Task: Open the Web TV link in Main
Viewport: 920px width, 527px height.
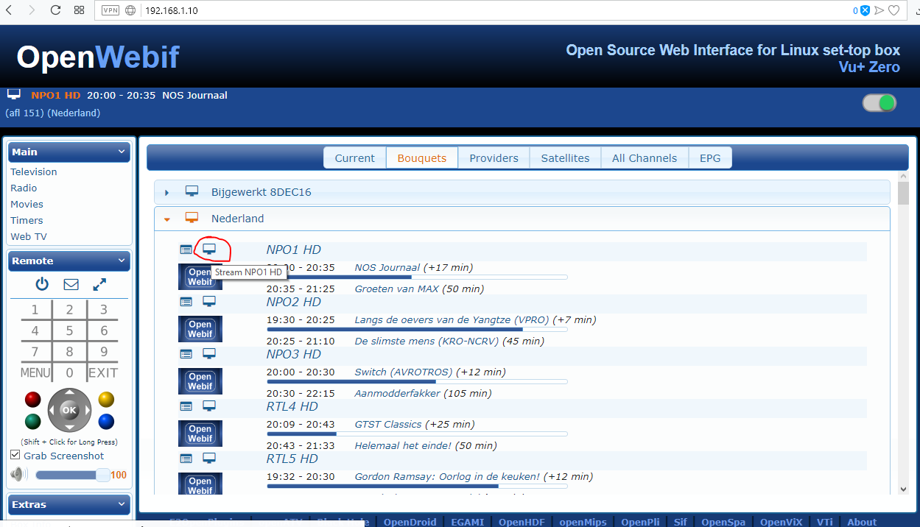Action: (x=29, y=236)
